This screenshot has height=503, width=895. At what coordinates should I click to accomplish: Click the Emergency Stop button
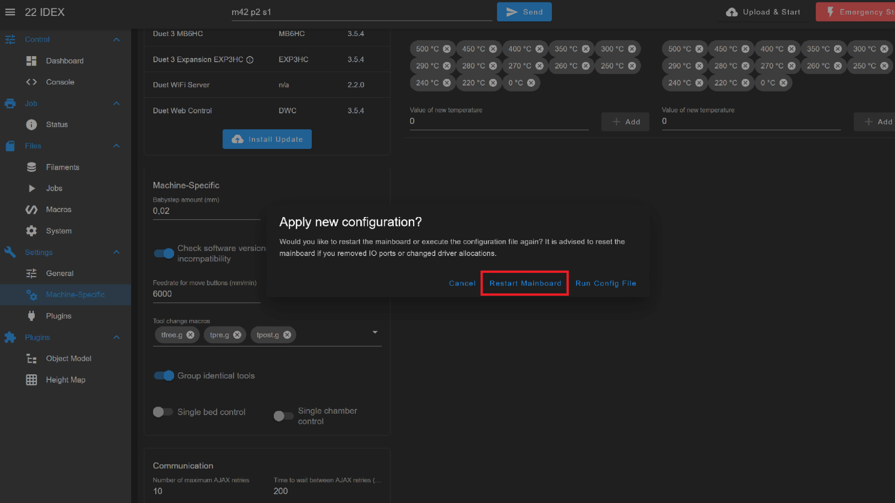[x=855, y=12]
